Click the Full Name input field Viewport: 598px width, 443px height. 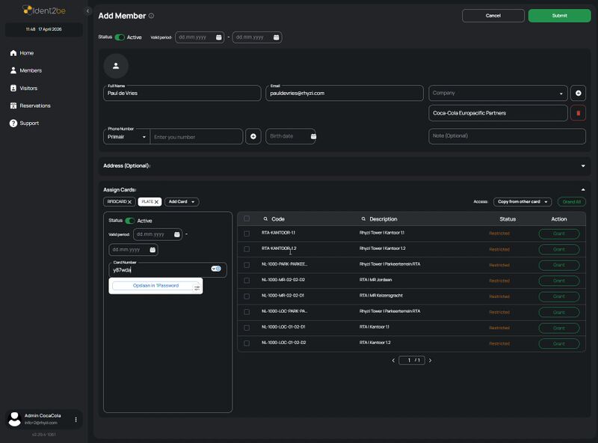coord(182,94)
